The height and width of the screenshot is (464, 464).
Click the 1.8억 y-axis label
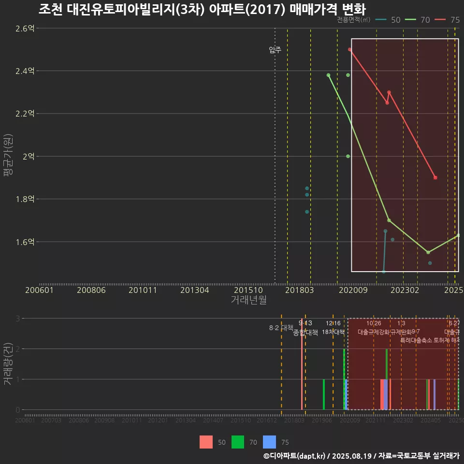tap(25, 199)
